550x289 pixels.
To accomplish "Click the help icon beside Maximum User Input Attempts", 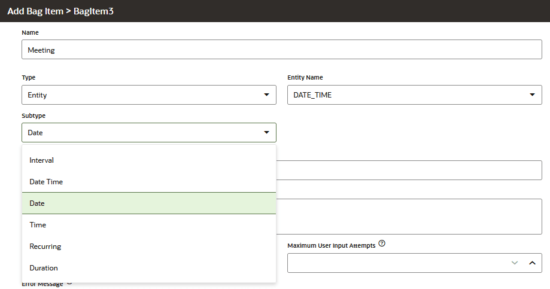I will [382, 244].
